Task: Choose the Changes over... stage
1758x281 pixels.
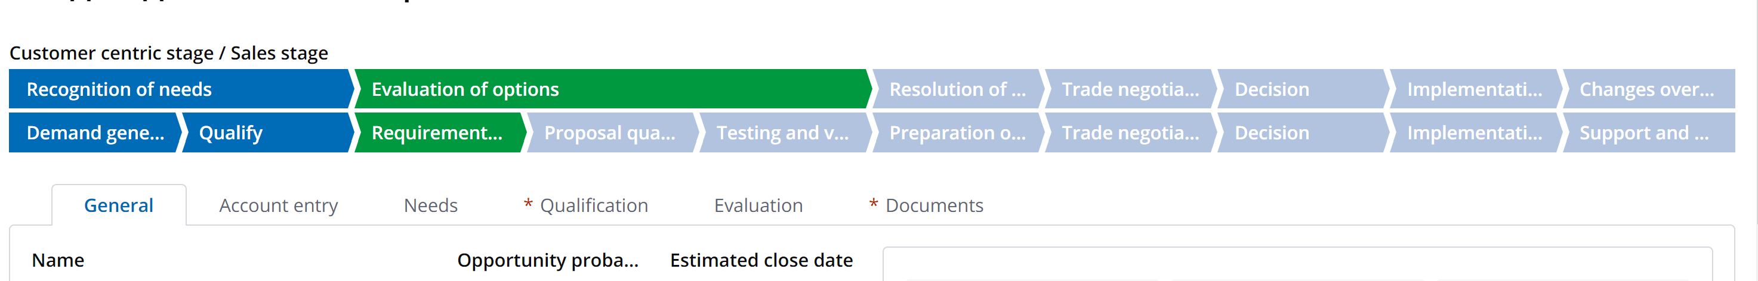Action: [x=1646, y=89]
